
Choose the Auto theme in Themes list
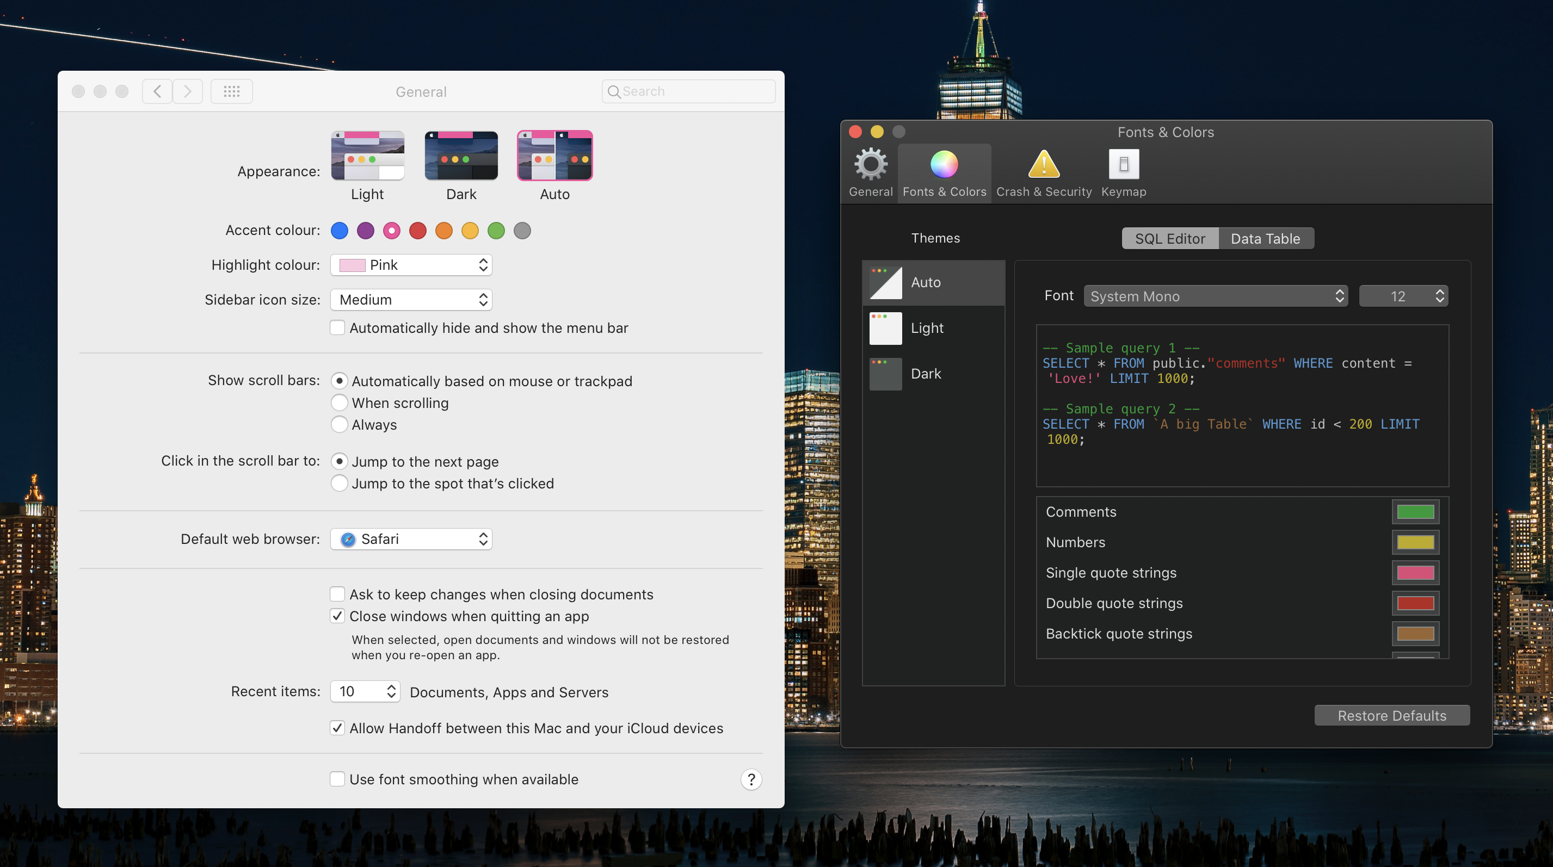click(x=934, y=283)
